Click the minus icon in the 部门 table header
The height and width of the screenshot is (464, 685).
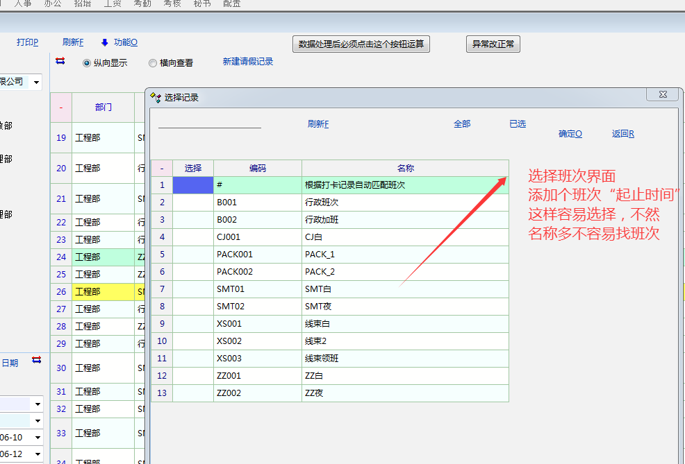pos(61,108)
